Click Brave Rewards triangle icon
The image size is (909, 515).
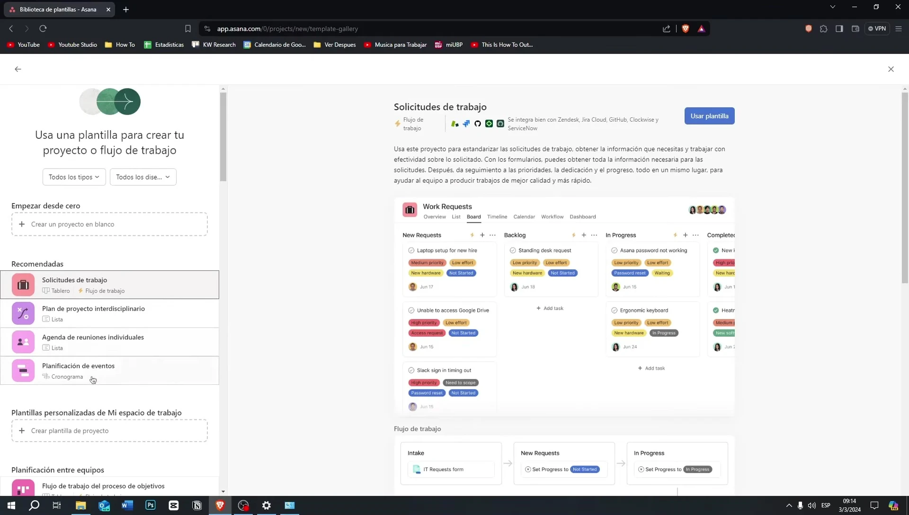[x=702, y=29]
